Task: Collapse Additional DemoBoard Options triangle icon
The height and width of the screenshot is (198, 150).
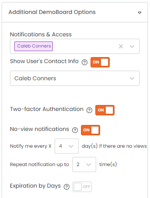Action: (140, 13)
